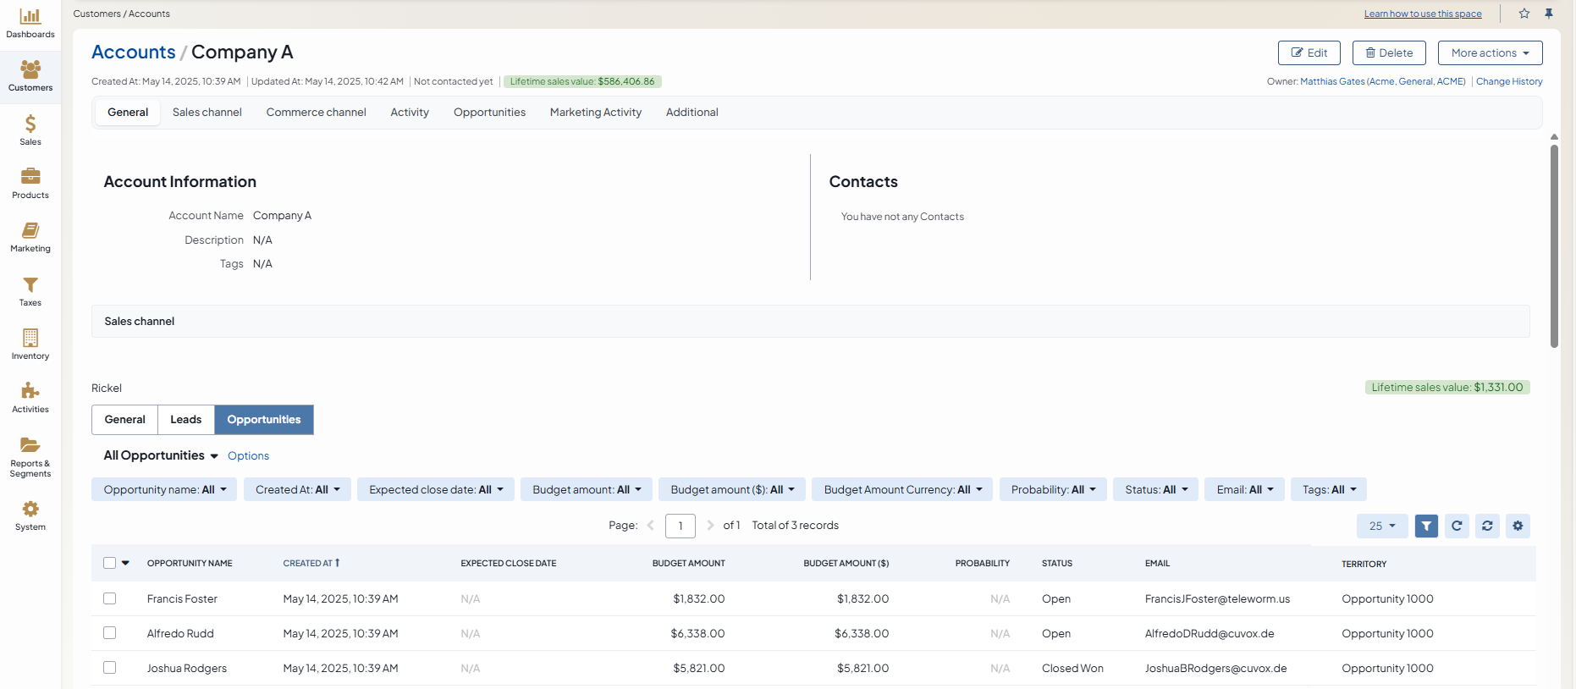Image resolution: width=1576 pixels, height=689 pixels.
Task: Switch to the Marketing Activity tab
Action: (595, 112)
